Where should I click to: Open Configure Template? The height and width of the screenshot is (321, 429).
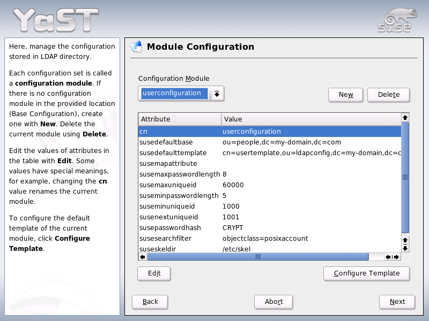[x=367, y=273]
